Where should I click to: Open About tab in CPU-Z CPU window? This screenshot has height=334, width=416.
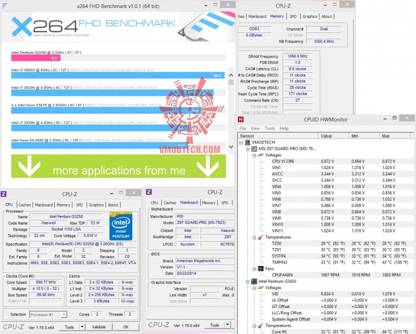pos(113,205)
